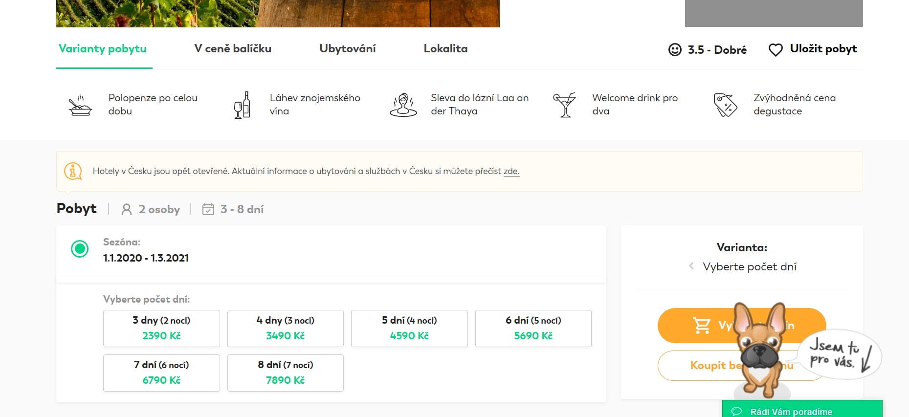Click the chevron beside Vyberte počet dní

[x=691, y=266]
